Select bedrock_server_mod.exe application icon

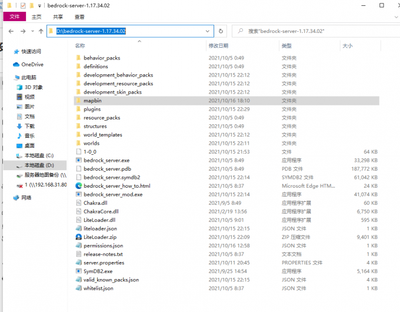click(x=79, y=194)
